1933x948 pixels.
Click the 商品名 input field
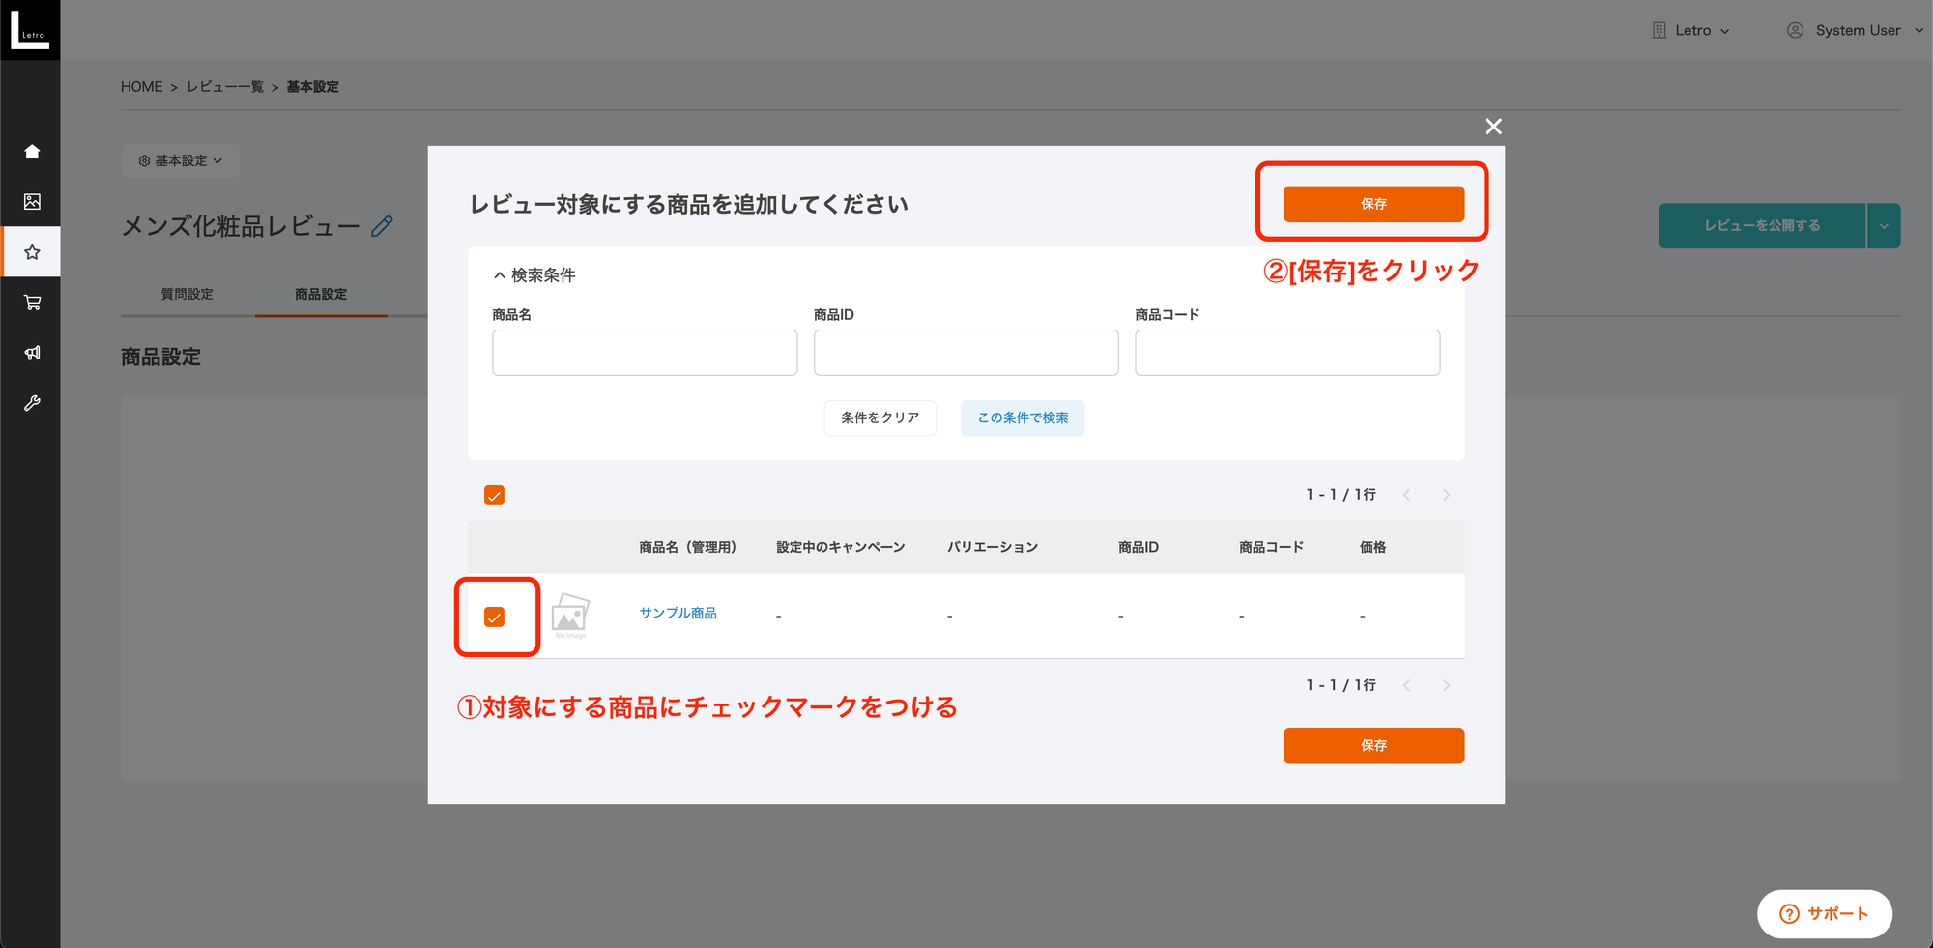click(645, 353)
